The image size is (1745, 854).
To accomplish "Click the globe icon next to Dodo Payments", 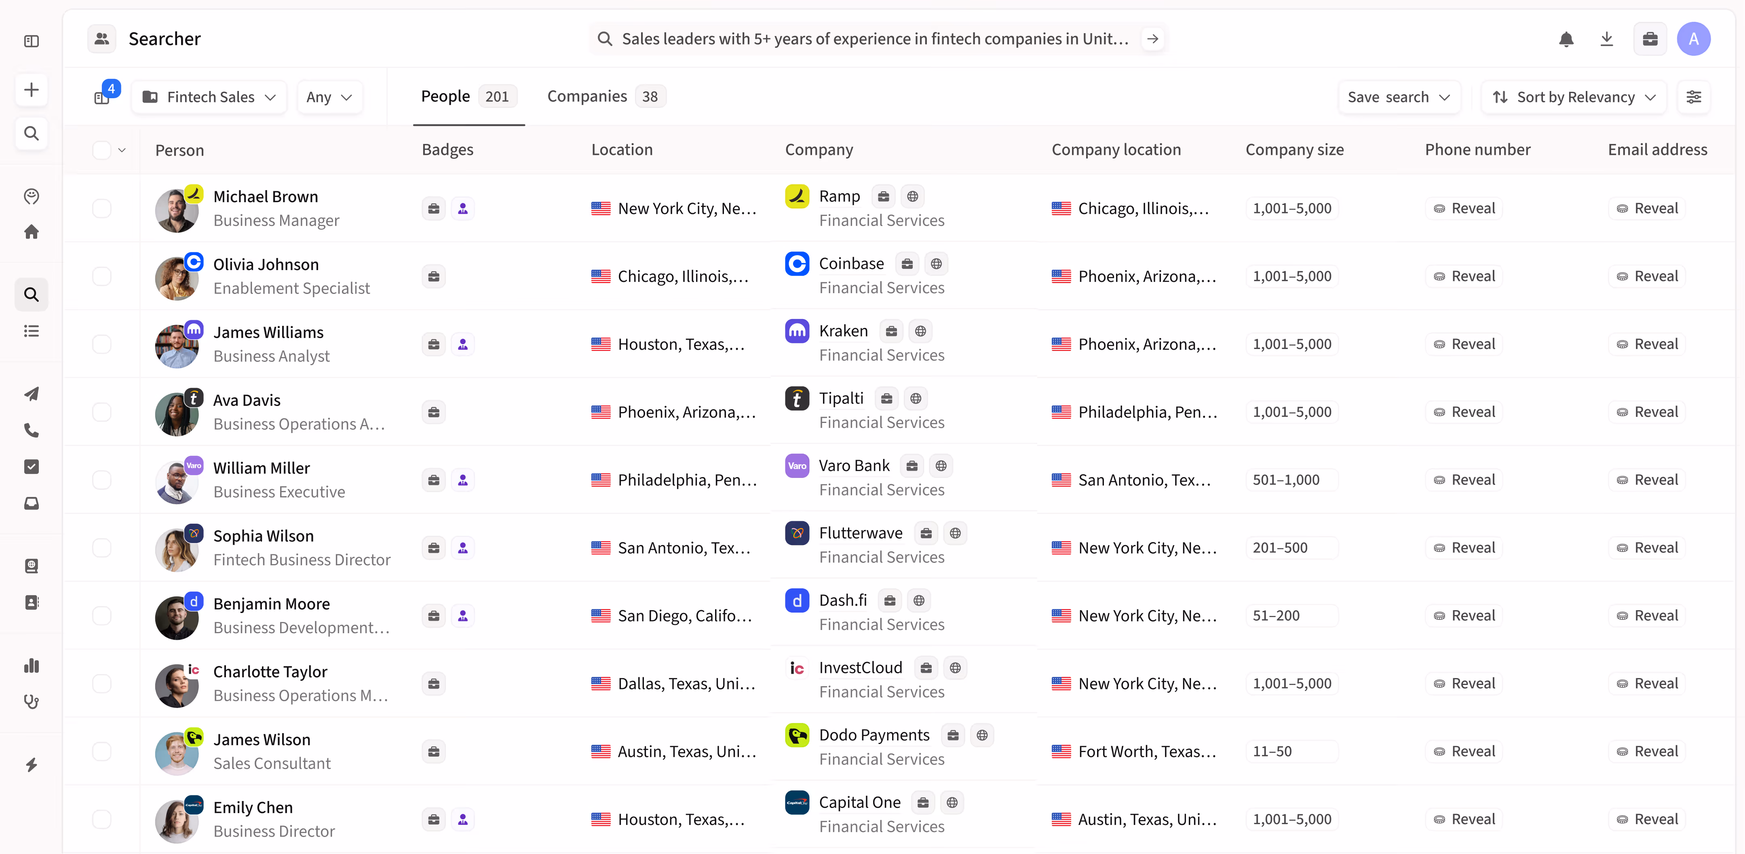I will [x=981, y=736].
